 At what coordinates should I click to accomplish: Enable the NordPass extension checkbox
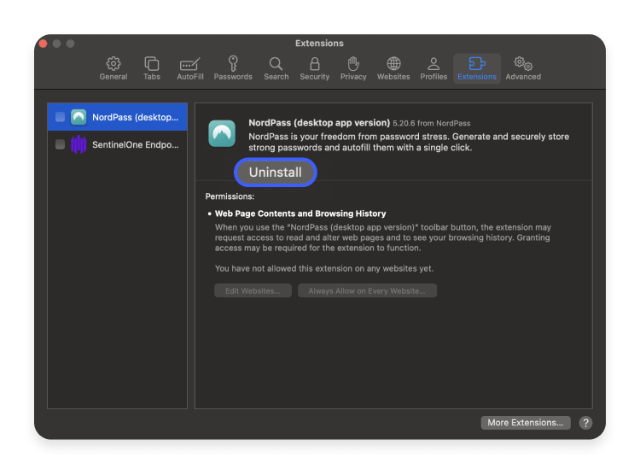click(x=60, y=117)
